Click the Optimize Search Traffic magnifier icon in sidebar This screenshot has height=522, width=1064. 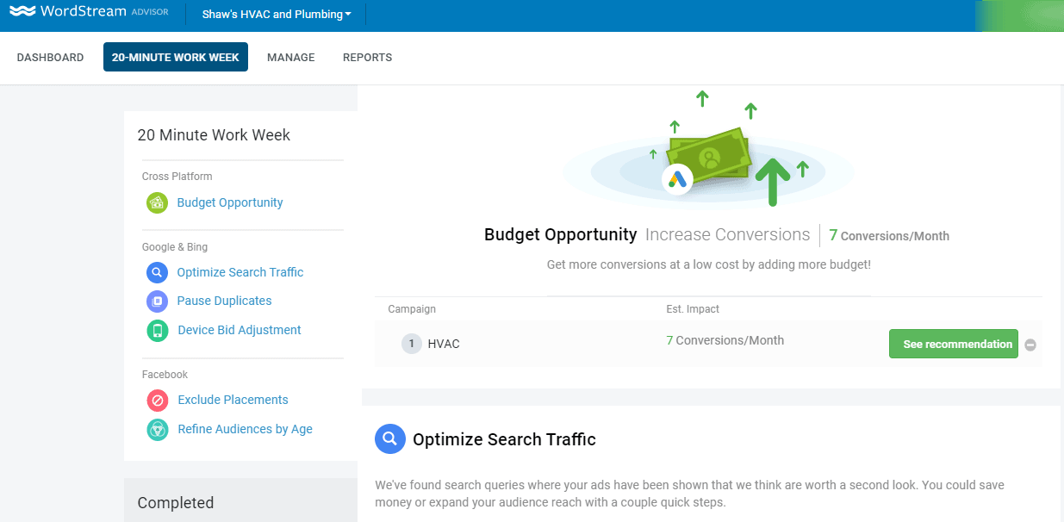click(x=157, y=273)
